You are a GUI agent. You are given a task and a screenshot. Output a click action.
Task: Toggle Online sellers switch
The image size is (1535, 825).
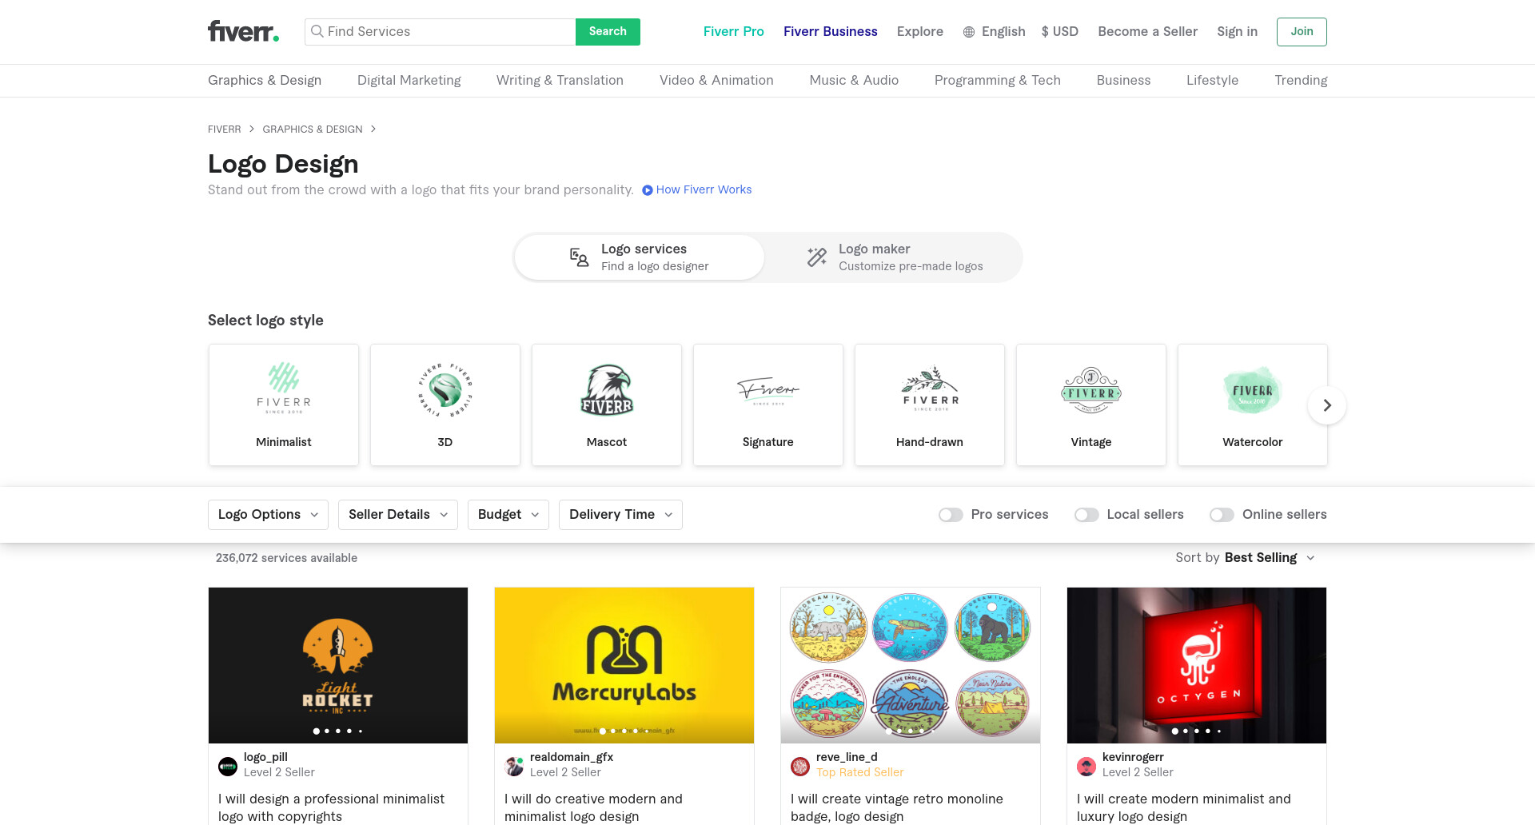pos(1222,515)
